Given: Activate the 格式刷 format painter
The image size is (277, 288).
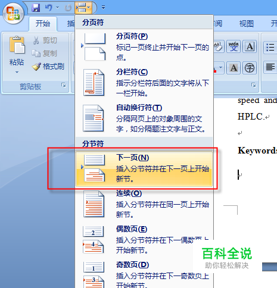Looking at the screenshot, I should click(x=48, y=67).
